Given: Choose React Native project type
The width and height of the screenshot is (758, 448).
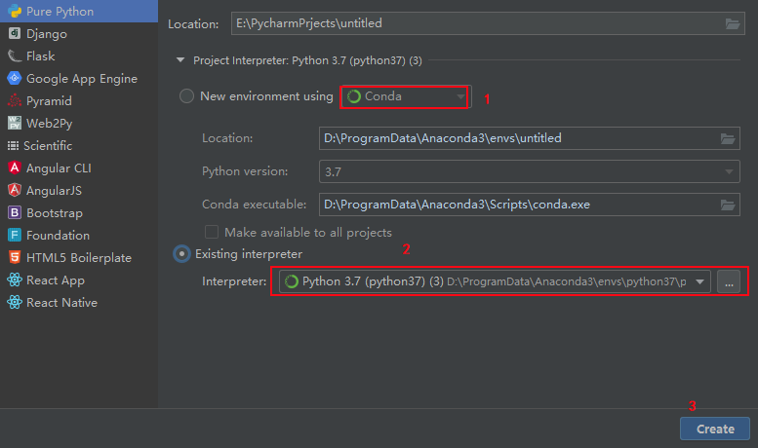Looking at the screenshot, I should pos(79,302).
